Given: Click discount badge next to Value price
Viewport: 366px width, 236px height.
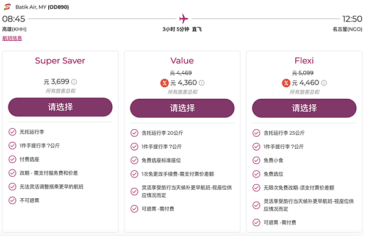Looking at the screenshot, I should (164, 83).
